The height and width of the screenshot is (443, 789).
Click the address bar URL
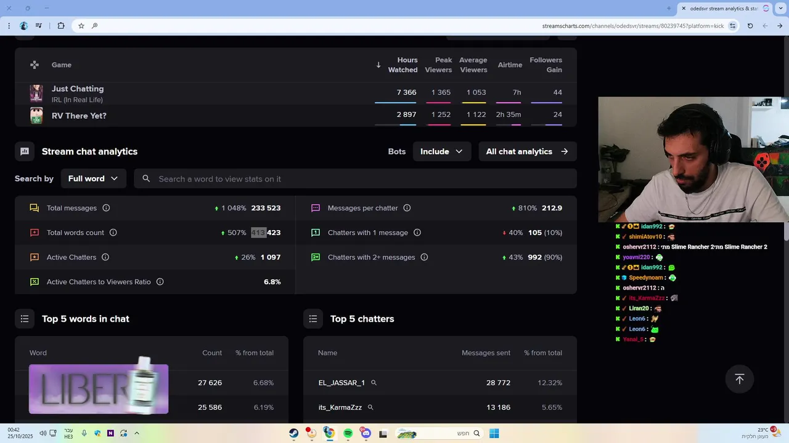(632, 26)
